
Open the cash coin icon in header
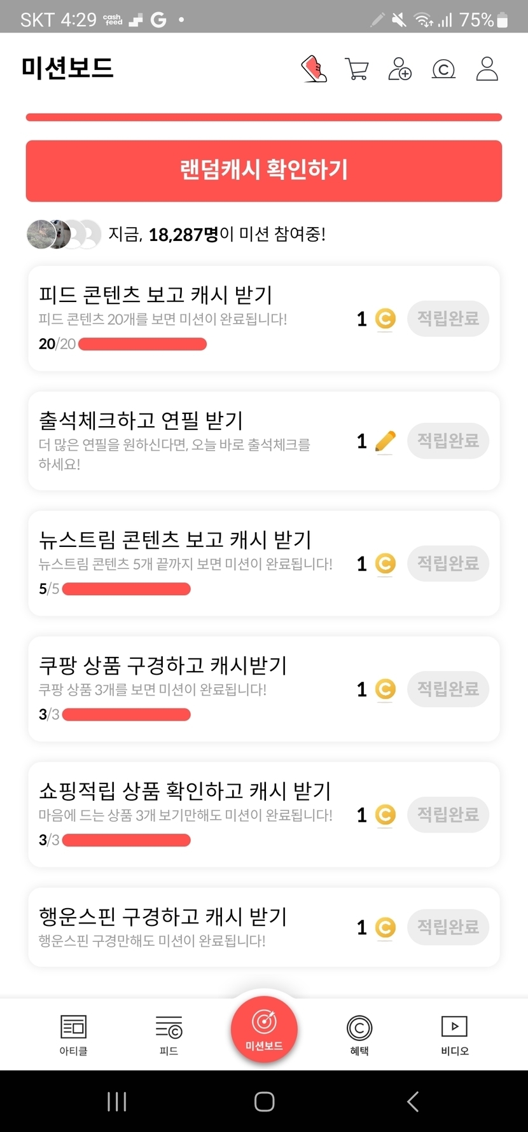click(443, 69)
